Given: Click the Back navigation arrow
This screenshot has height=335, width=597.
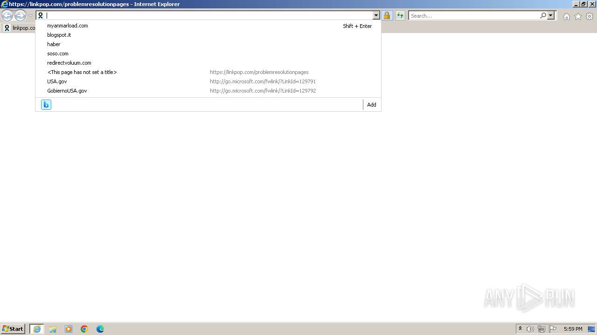Looking at the screenshot, I should point(7,15).
